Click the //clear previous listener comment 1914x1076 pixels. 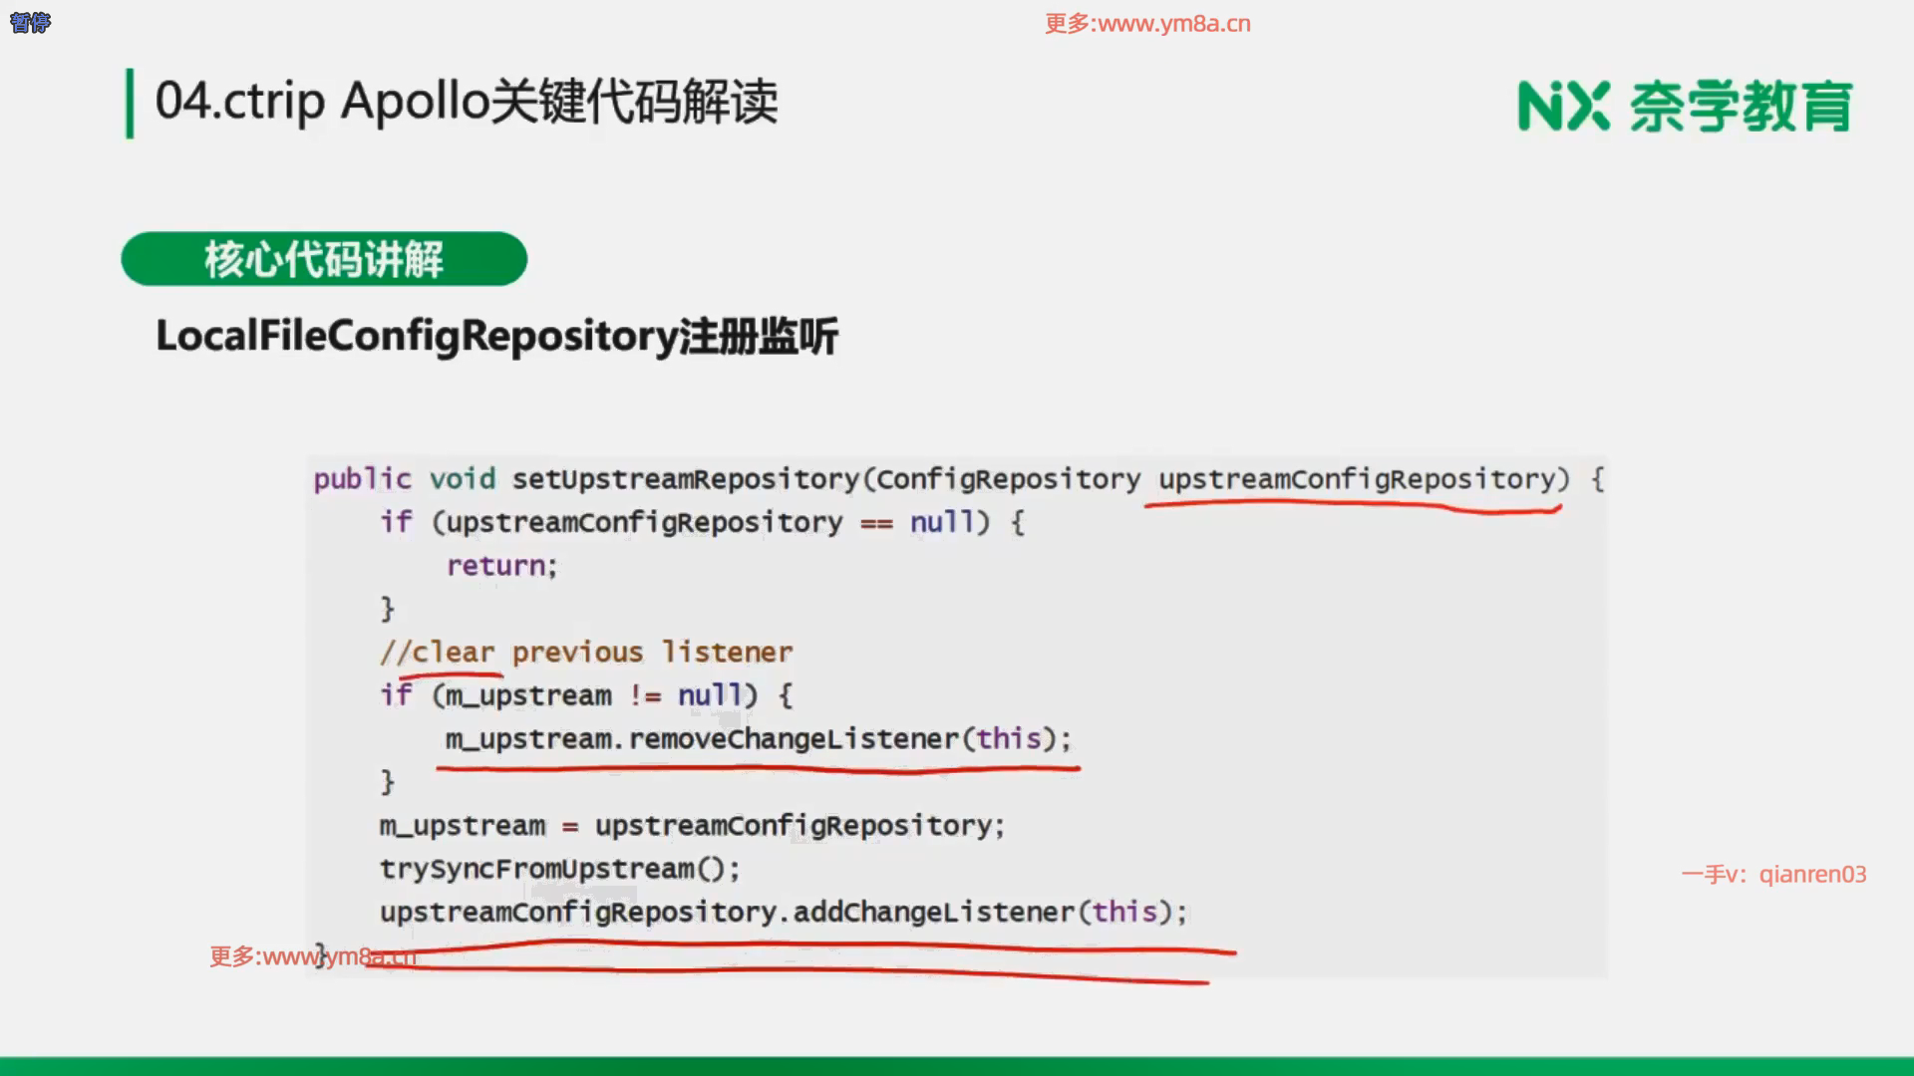pos(586,653)
